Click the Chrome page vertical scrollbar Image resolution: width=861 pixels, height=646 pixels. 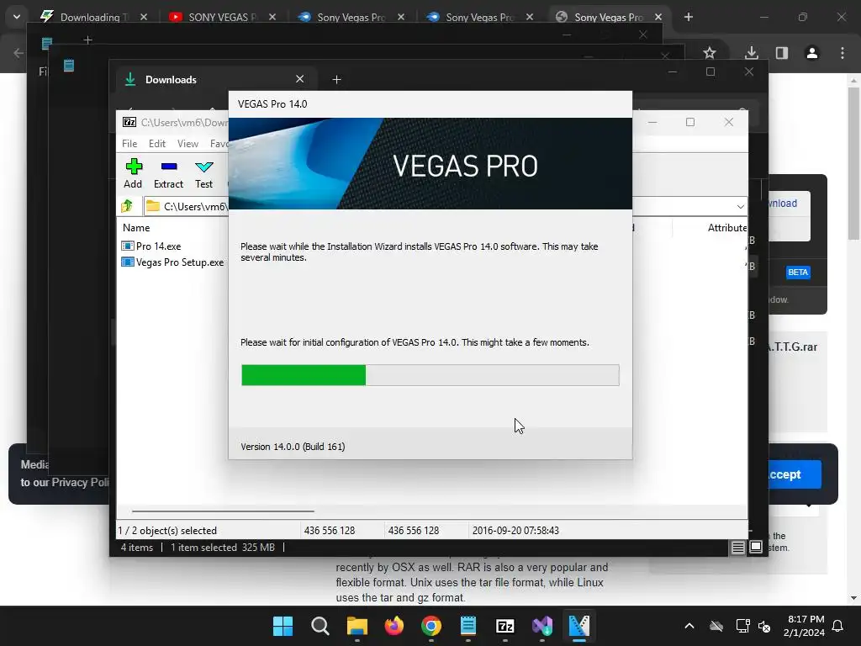tap(853, 163)
